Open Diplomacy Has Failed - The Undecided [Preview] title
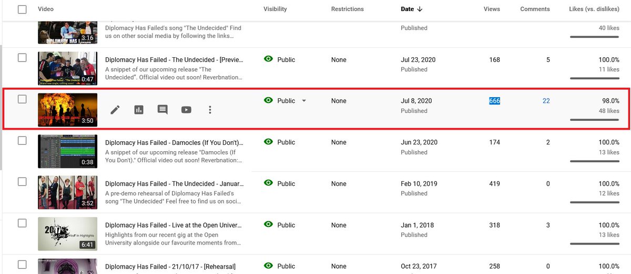The image size is (631, 274). 174,60
